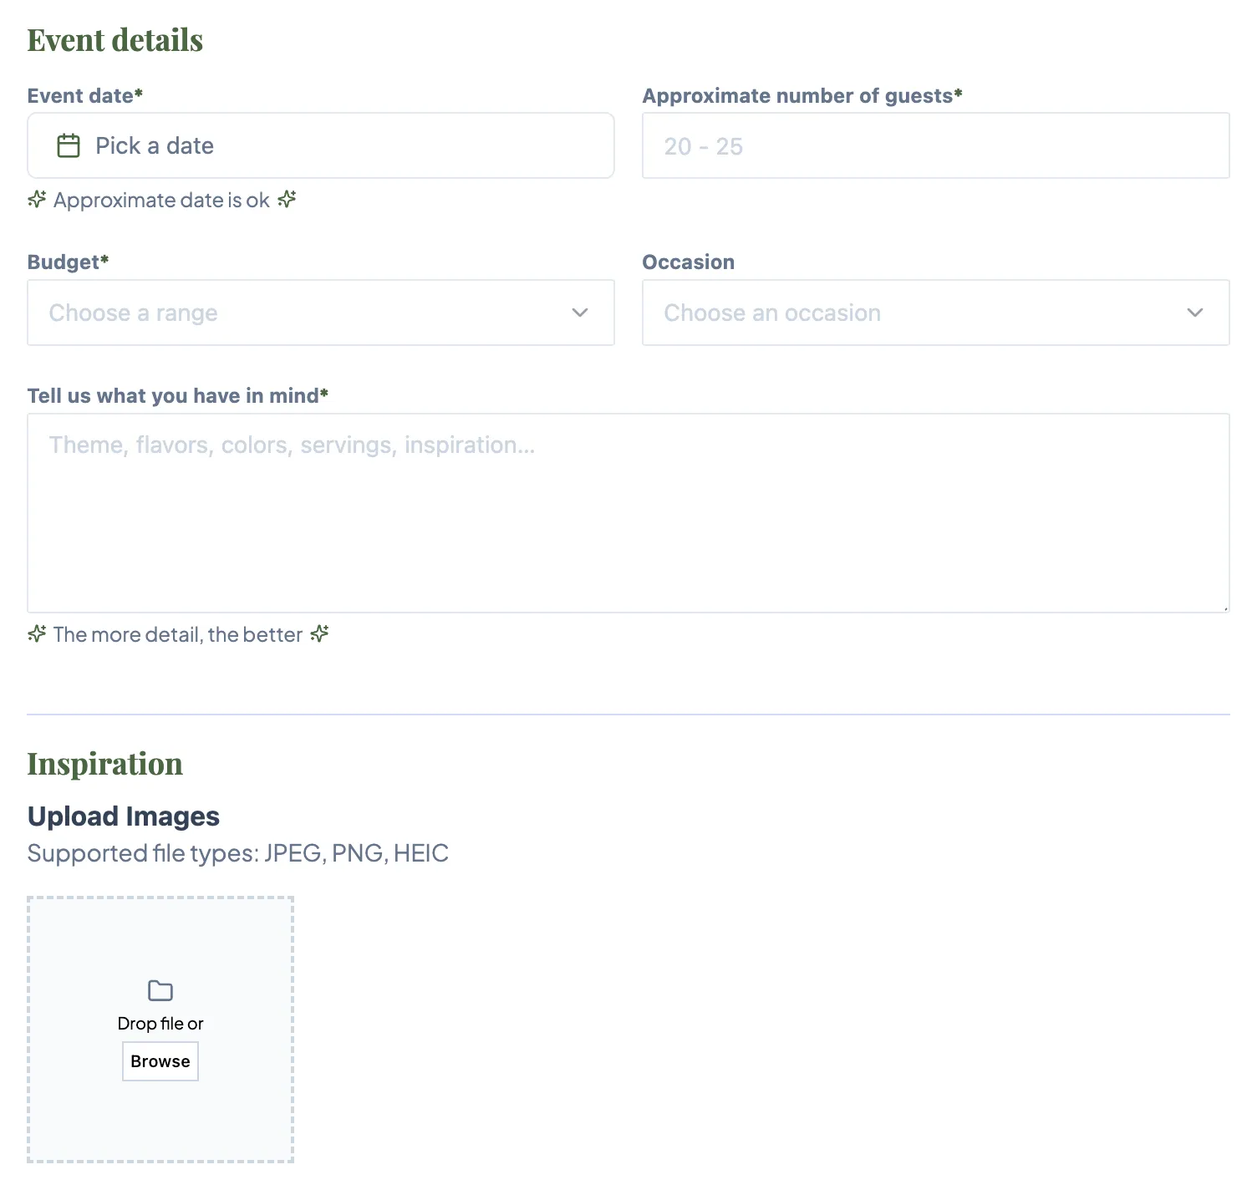This screenshot has height=1190, width=1257.
Task: Click inside the "Theme, flavors, colors" text area
Action: [x=628, y=511]
